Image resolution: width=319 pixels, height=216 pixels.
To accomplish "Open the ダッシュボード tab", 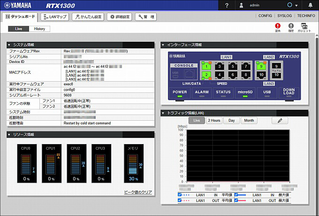I will [x=20, y=17].
